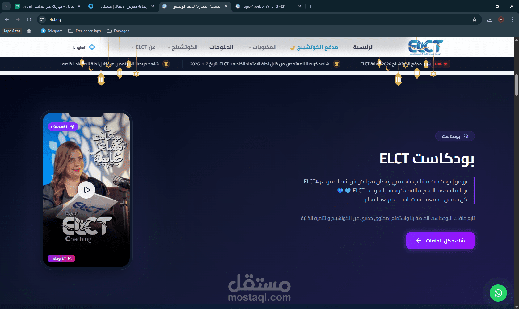Switch language to English link
519x309 pixels.
tap(79, 47)
